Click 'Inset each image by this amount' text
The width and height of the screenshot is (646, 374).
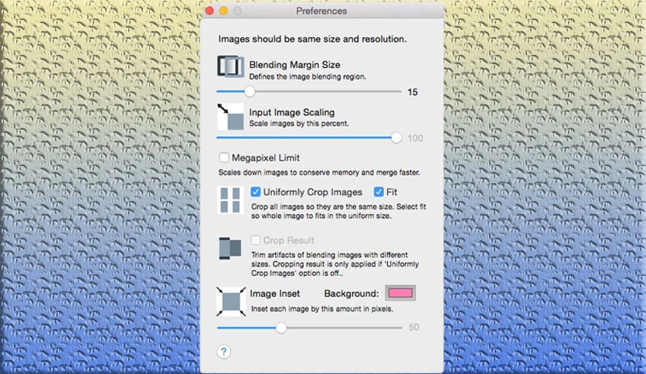point(321,309)
